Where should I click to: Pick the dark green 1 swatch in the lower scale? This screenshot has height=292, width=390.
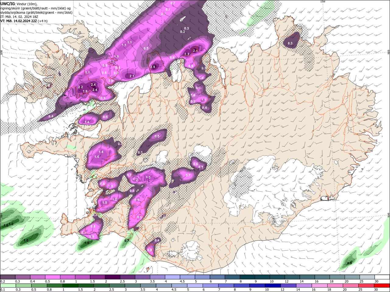tap(70, 286)
